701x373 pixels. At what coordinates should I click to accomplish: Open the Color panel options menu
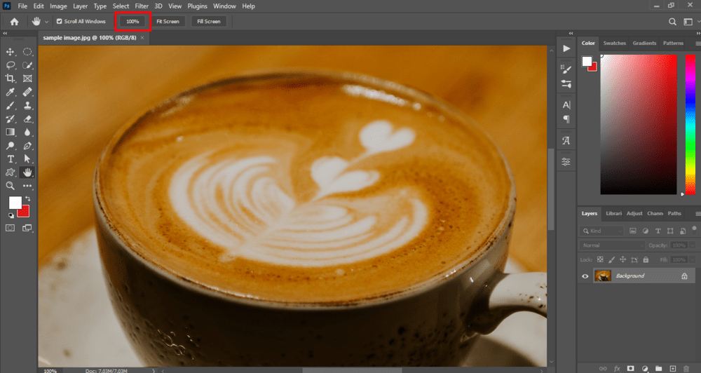coord(698,43)
